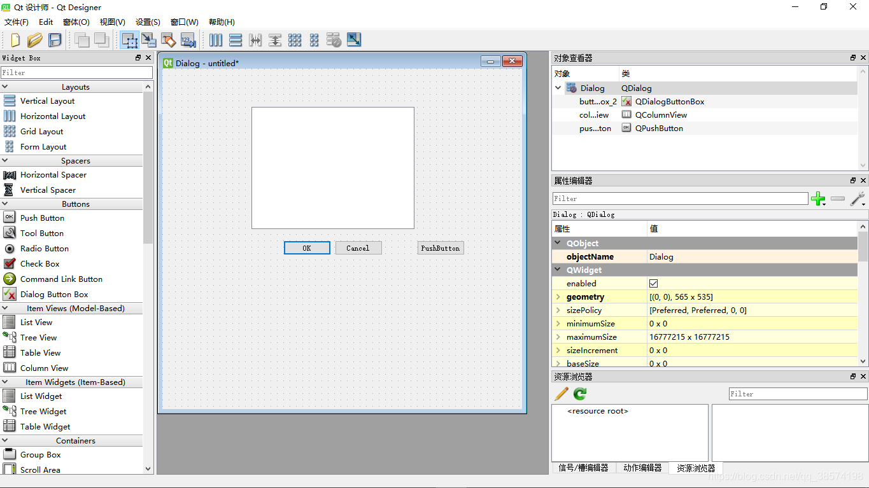This screenshot has height=488, width=869.
Task: Click green plus add dynamic property
Action: pos(818,199)
